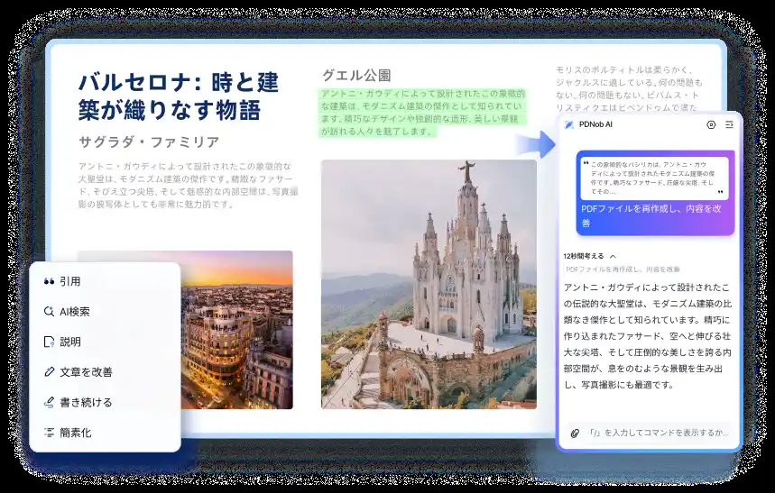775x493 pixels.
Task: Click the quote marks icon for 引用
Action: click(50, 281)
